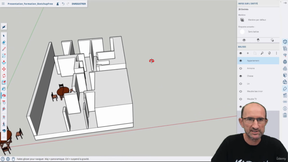This screenshot has width=288, height=162.
Task: Collapse the right panel with arrow
Action: pyautogui.click(x=285, y=3)
